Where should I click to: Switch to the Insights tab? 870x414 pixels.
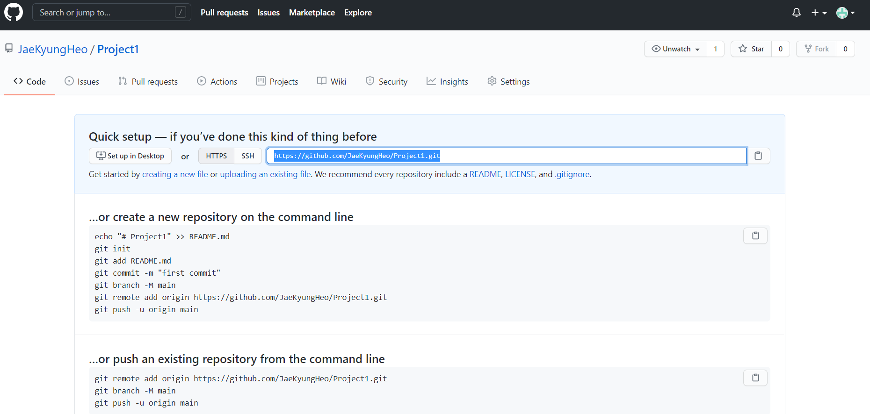(x=447, y=81)
